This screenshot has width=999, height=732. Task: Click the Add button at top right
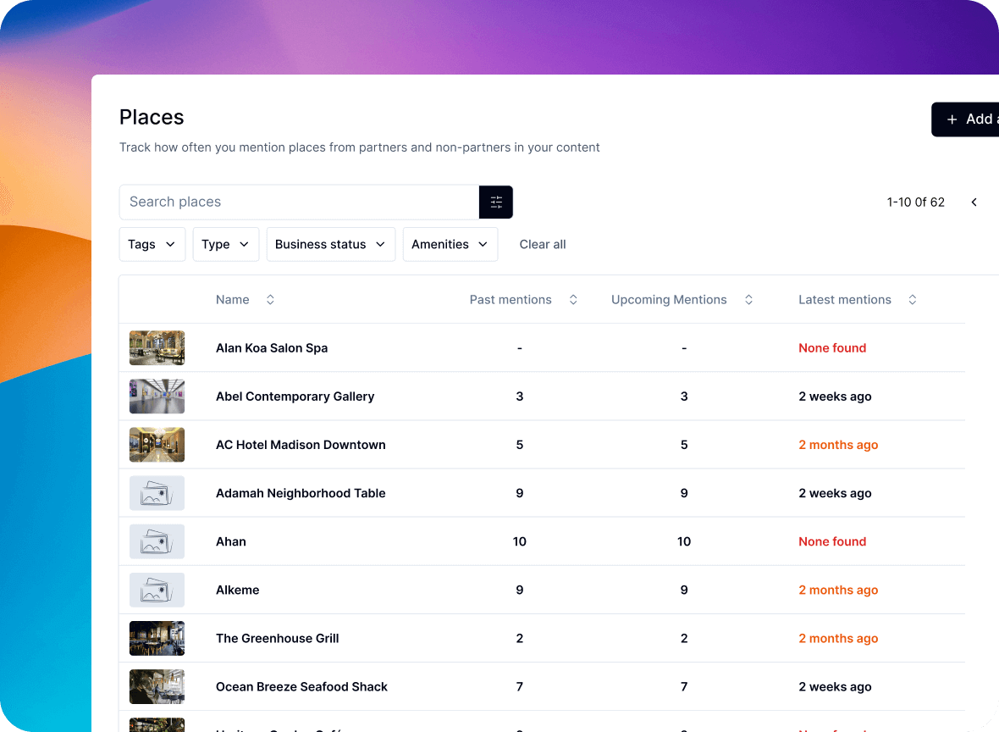pyautogui.click(x=969, y=119)
